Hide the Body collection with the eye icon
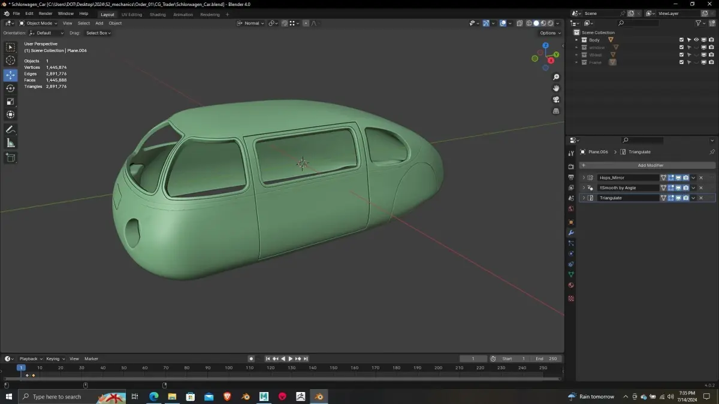 696,40
